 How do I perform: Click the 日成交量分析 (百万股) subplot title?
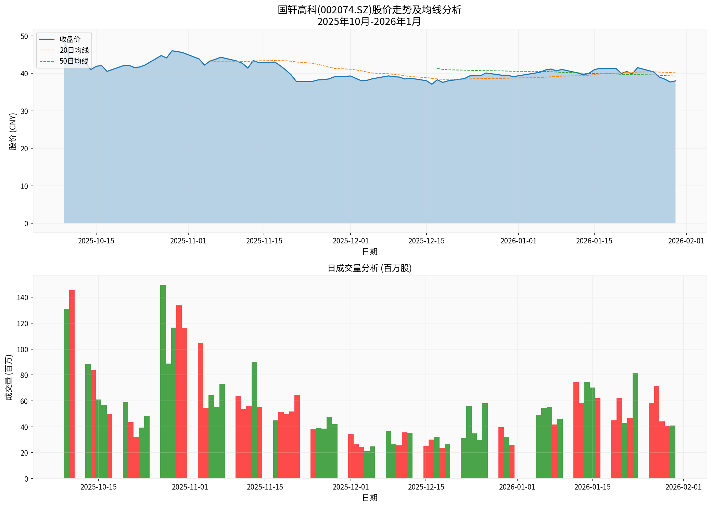(369, 268)
